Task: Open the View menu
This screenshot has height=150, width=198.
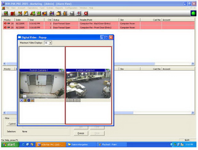Action: 13,8
